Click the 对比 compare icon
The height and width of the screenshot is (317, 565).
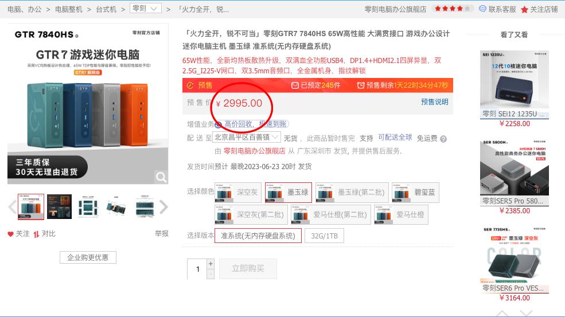[36, 234]
